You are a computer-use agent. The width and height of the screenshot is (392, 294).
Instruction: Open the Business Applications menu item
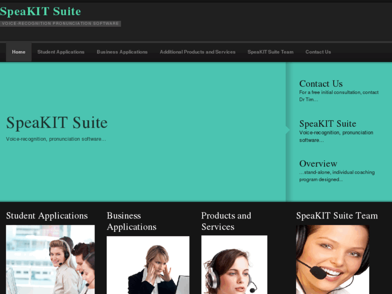coord(122,52)
